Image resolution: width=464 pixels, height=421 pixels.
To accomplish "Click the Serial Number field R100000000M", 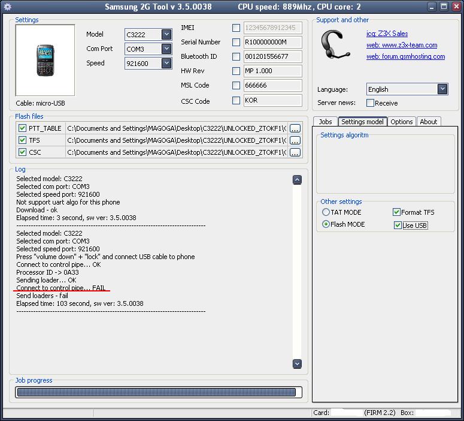I will tap(272, 42).
